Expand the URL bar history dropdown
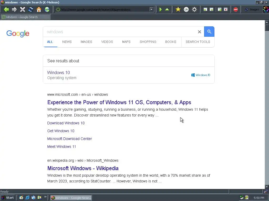Screen dimensions: 269x201 pos(151,9)
